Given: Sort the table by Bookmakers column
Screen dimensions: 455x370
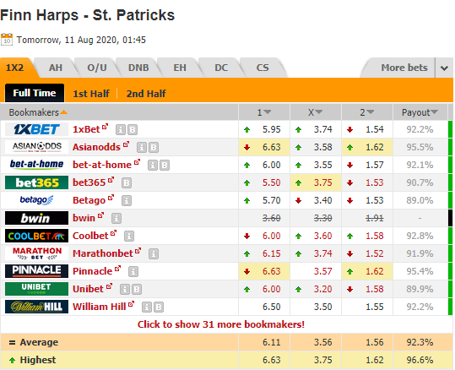Looking at the screenshot, I should 38,112.
